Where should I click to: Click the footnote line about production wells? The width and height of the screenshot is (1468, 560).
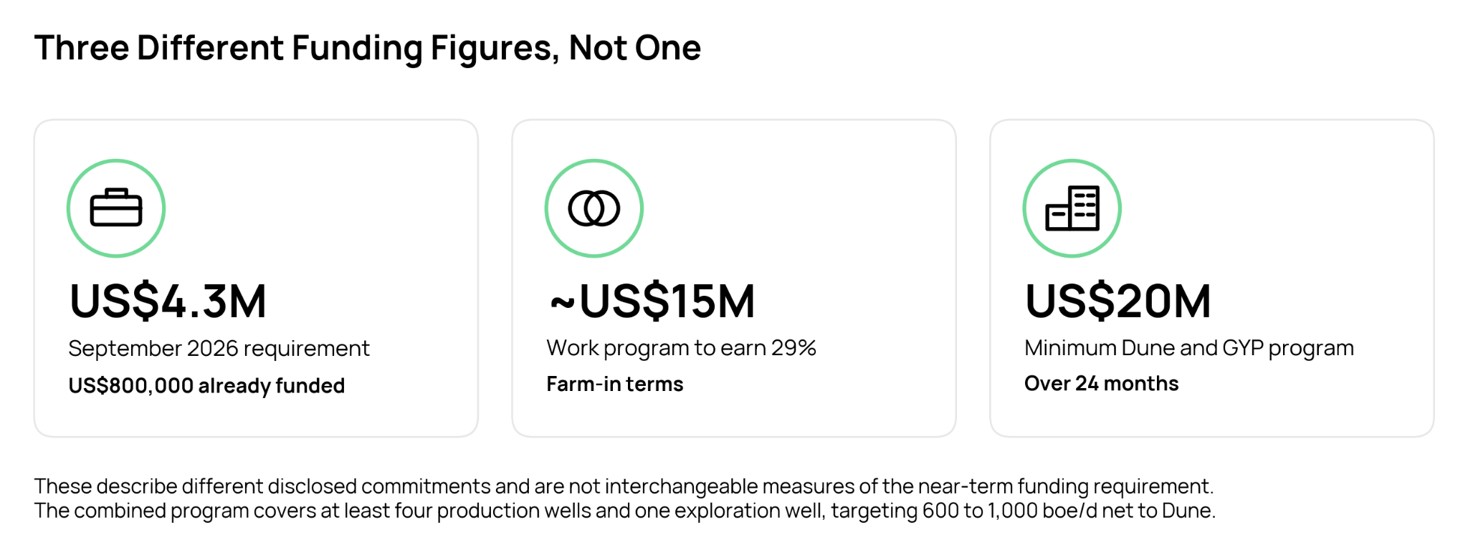tap(625, 511)
